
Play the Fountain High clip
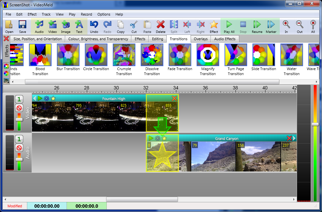coord(40,98)
